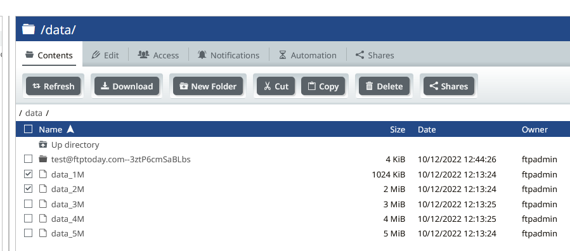Sort the list by Size column
This screenshot has width=570, height=251.
point(398,130)
